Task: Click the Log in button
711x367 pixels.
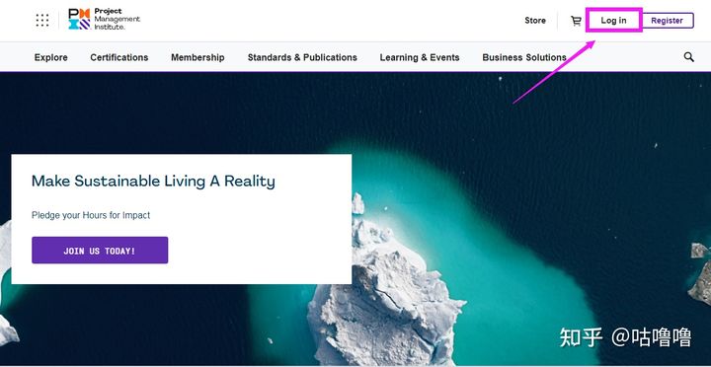Action: 613,21
